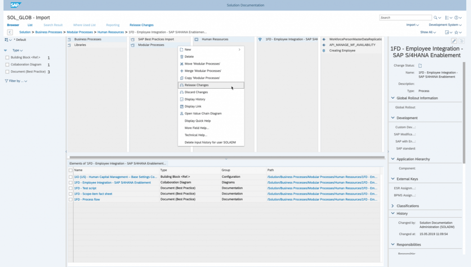
Task: Click the SAP logo in the header
Action: (15, 5)
